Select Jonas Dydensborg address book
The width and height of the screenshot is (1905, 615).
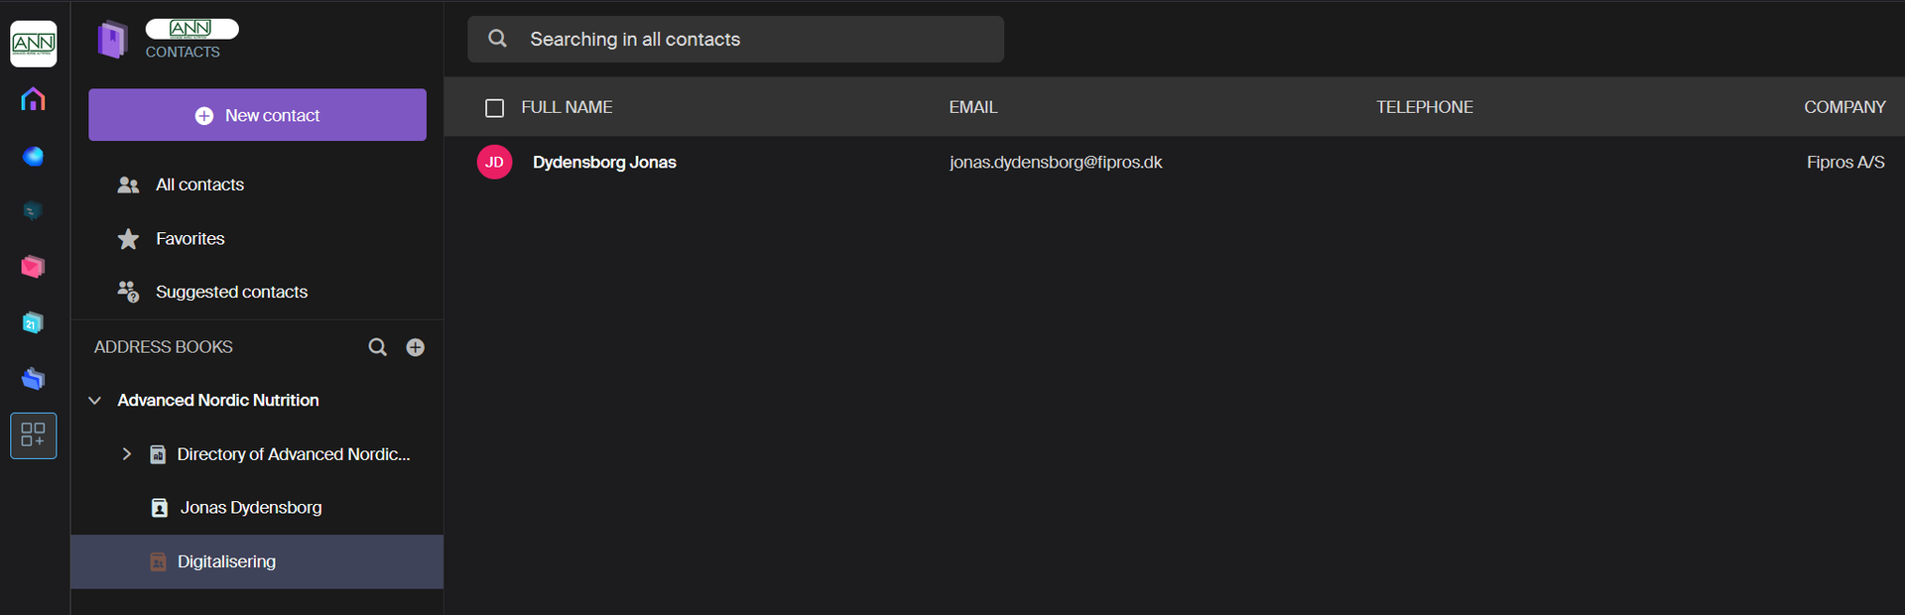pyautogui.click(x=250, y=508)
